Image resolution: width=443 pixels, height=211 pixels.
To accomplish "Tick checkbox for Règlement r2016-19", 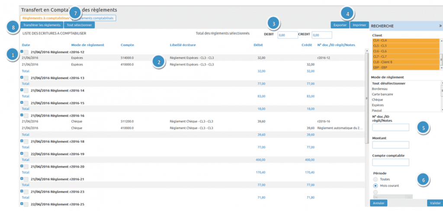I will point(26,154).
